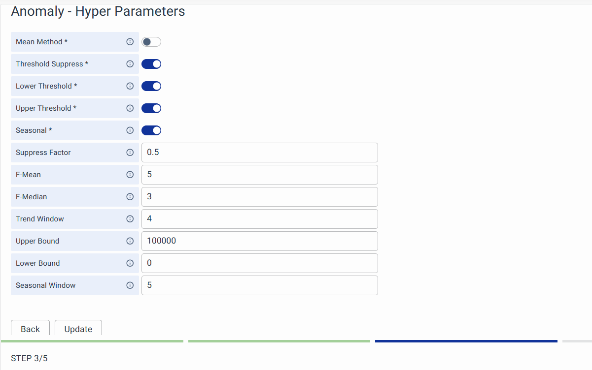
Task: Toggle the Upper Threshold switch
Action: [x=151, y=108]
